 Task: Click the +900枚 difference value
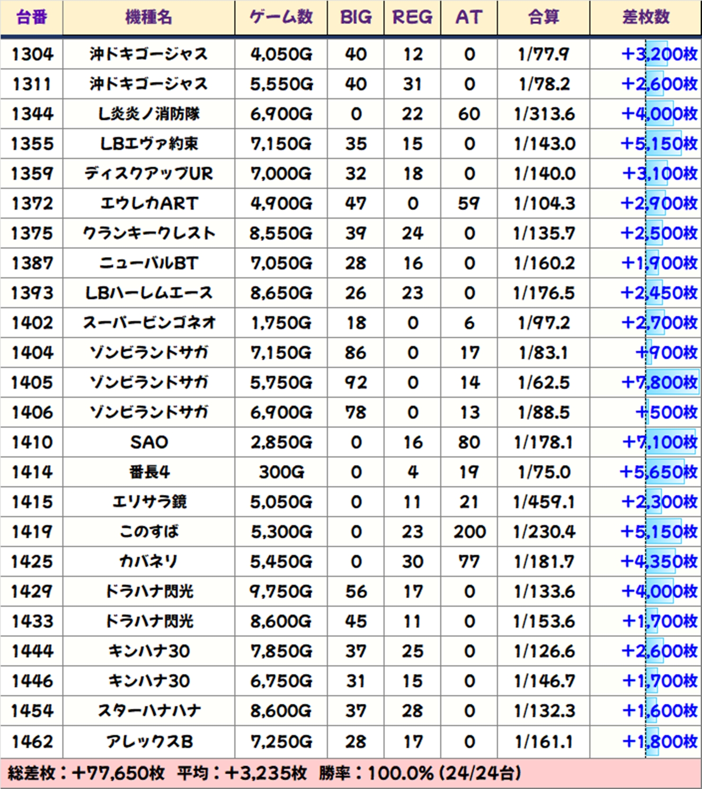[666, 353]
